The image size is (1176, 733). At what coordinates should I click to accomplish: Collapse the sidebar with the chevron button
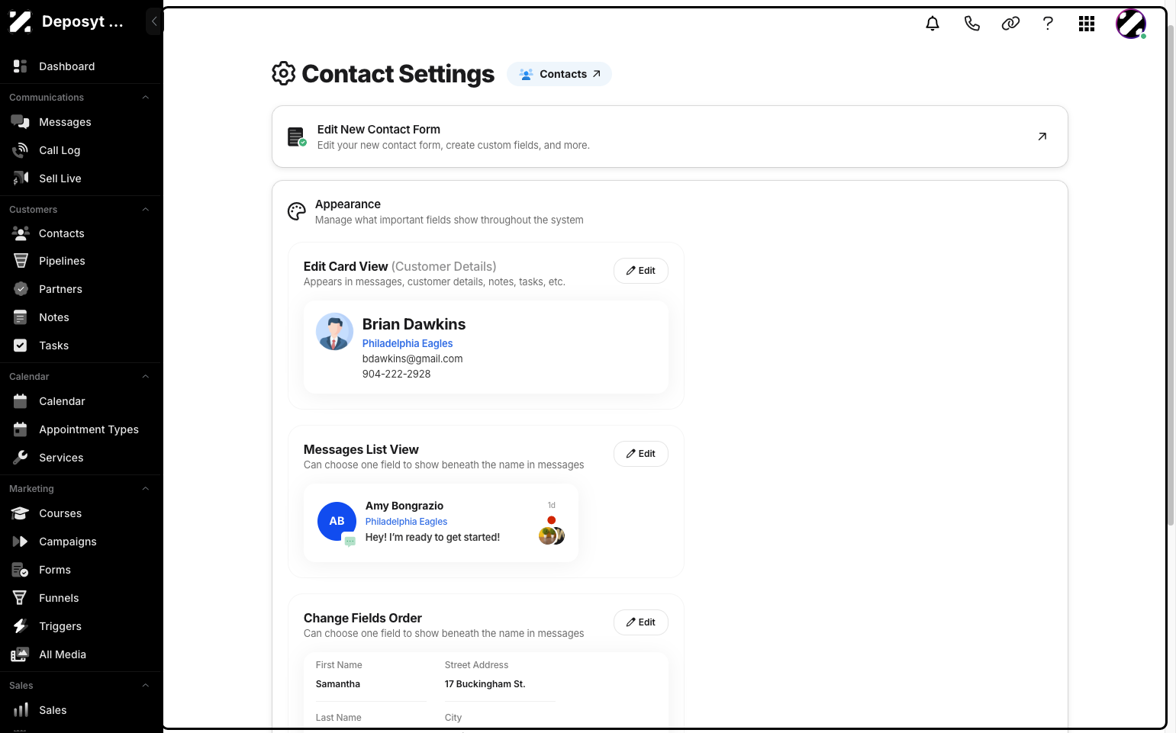tap(154, 21)
